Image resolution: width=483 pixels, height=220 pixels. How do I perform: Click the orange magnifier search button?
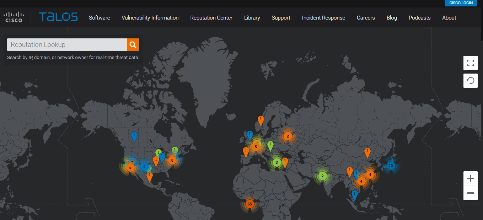pyautogui.click(x=133, y=45)
